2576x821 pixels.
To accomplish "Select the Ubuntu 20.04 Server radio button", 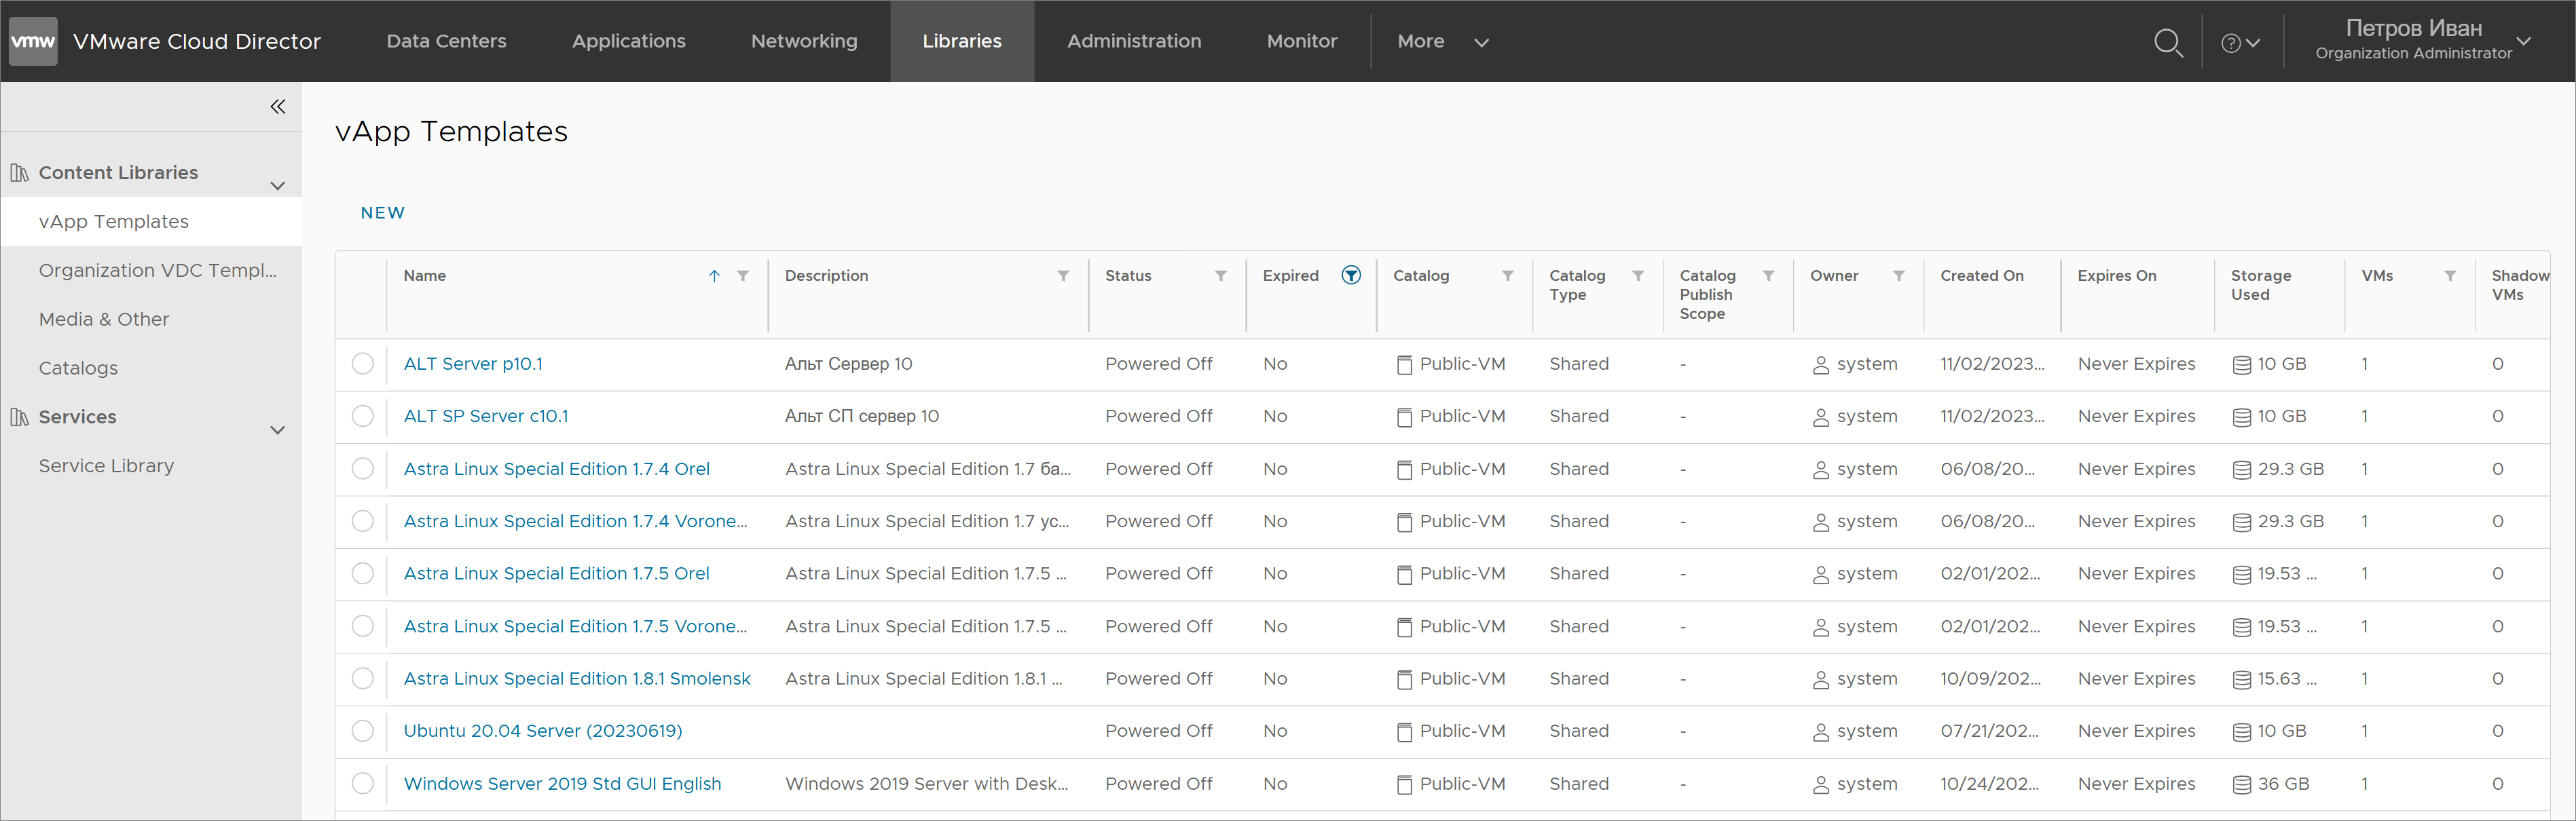I will [x=363, y=731].
